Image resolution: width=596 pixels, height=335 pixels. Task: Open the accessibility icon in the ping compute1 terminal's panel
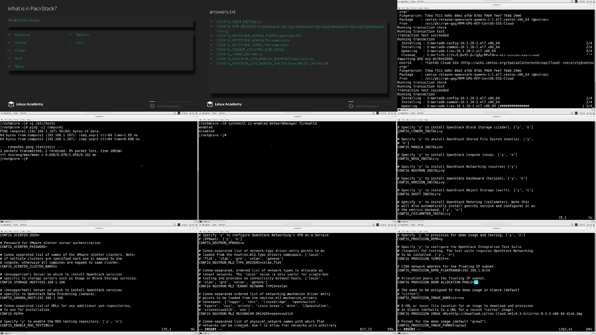pos(175,113)
